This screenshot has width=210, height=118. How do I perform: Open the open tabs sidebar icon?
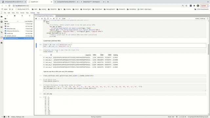2,37
